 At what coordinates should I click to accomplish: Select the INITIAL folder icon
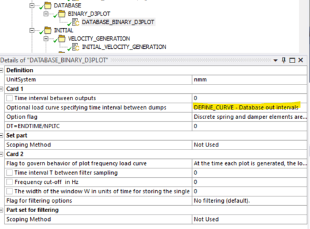(48, 31)
